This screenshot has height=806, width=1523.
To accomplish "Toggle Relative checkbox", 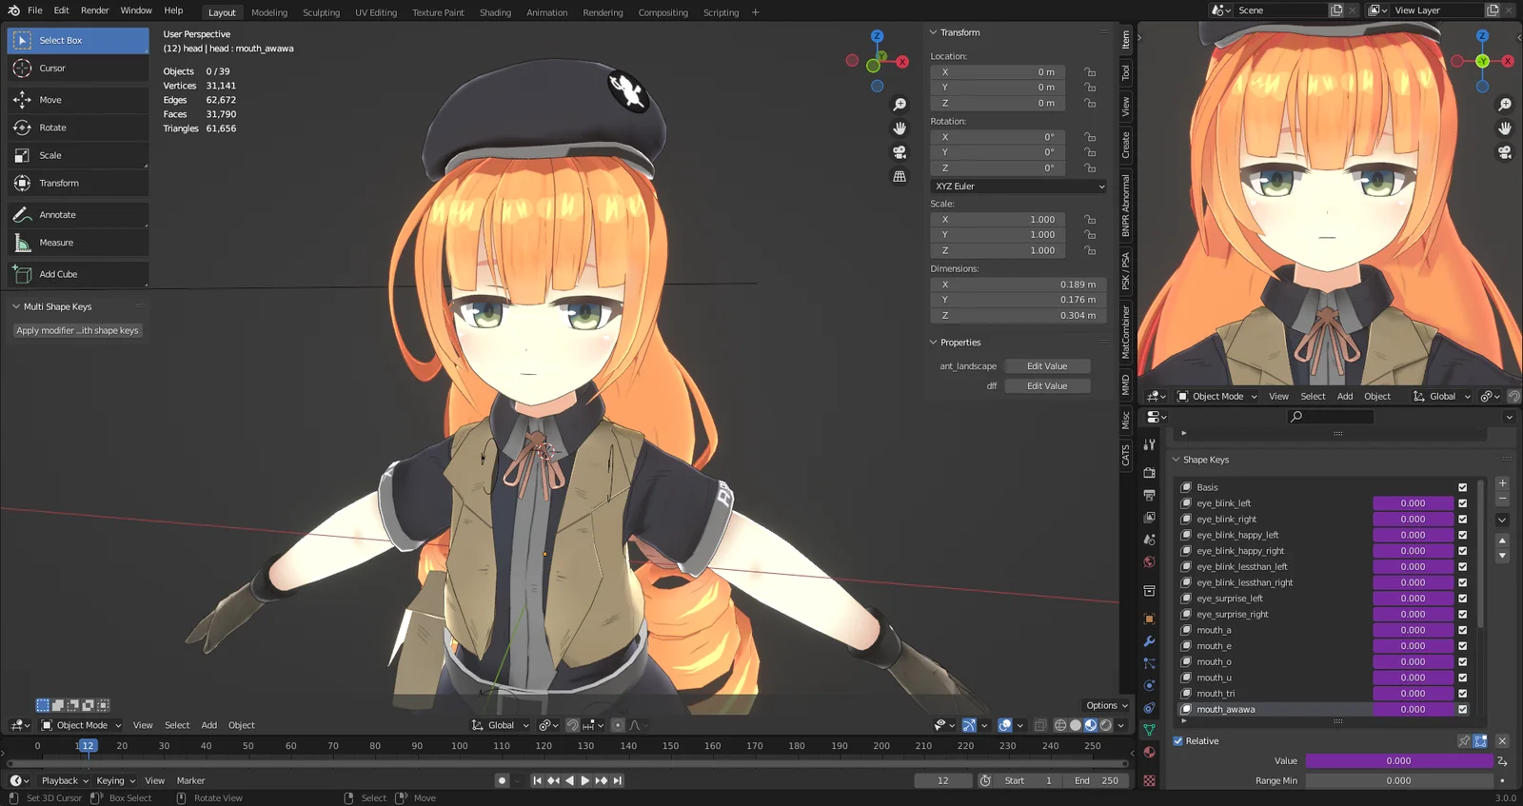I will pyautogui.click(x=1178, y=741).
